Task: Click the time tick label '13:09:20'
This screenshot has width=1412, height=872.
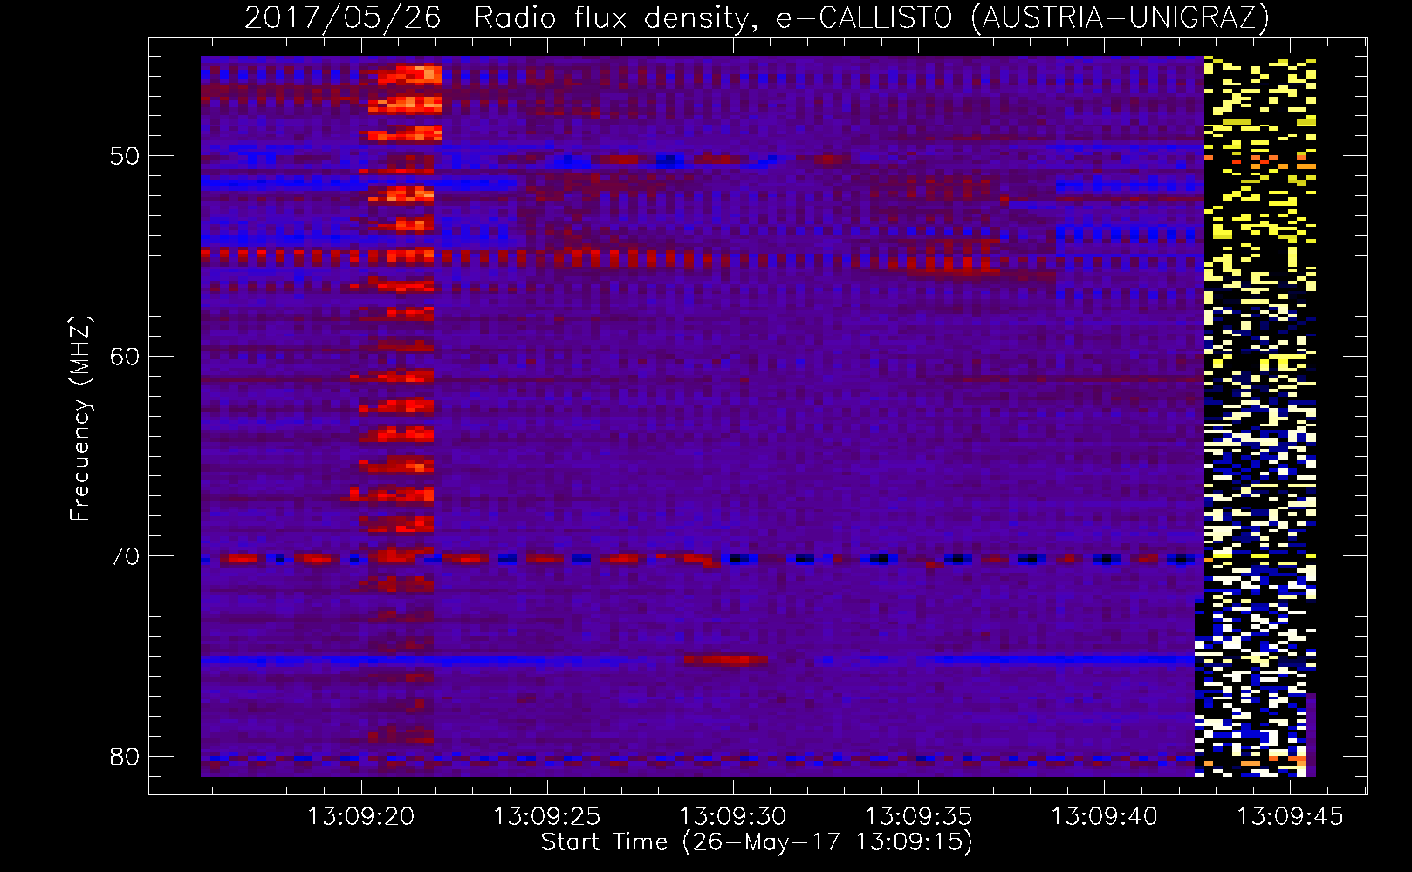Action: click(361, 817)
